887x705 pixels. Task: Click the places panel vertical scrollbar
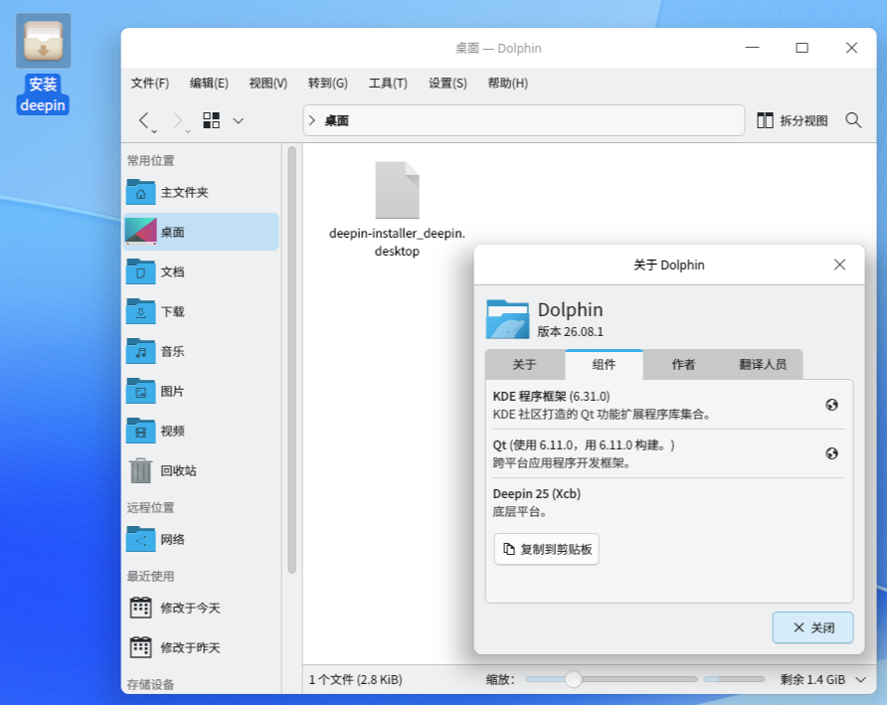coord(292,360)
